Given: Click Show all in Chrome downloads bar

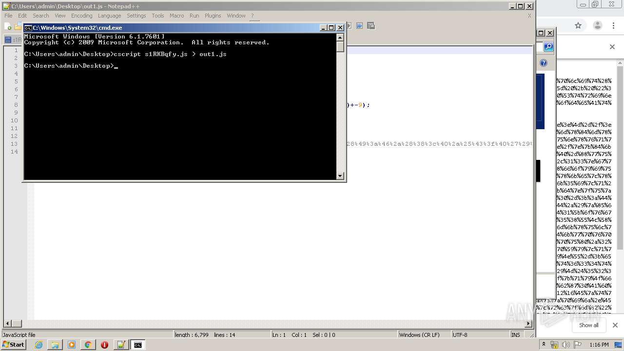Looking at the screenshot, I should pyautogui.click(x=589, y=325).
